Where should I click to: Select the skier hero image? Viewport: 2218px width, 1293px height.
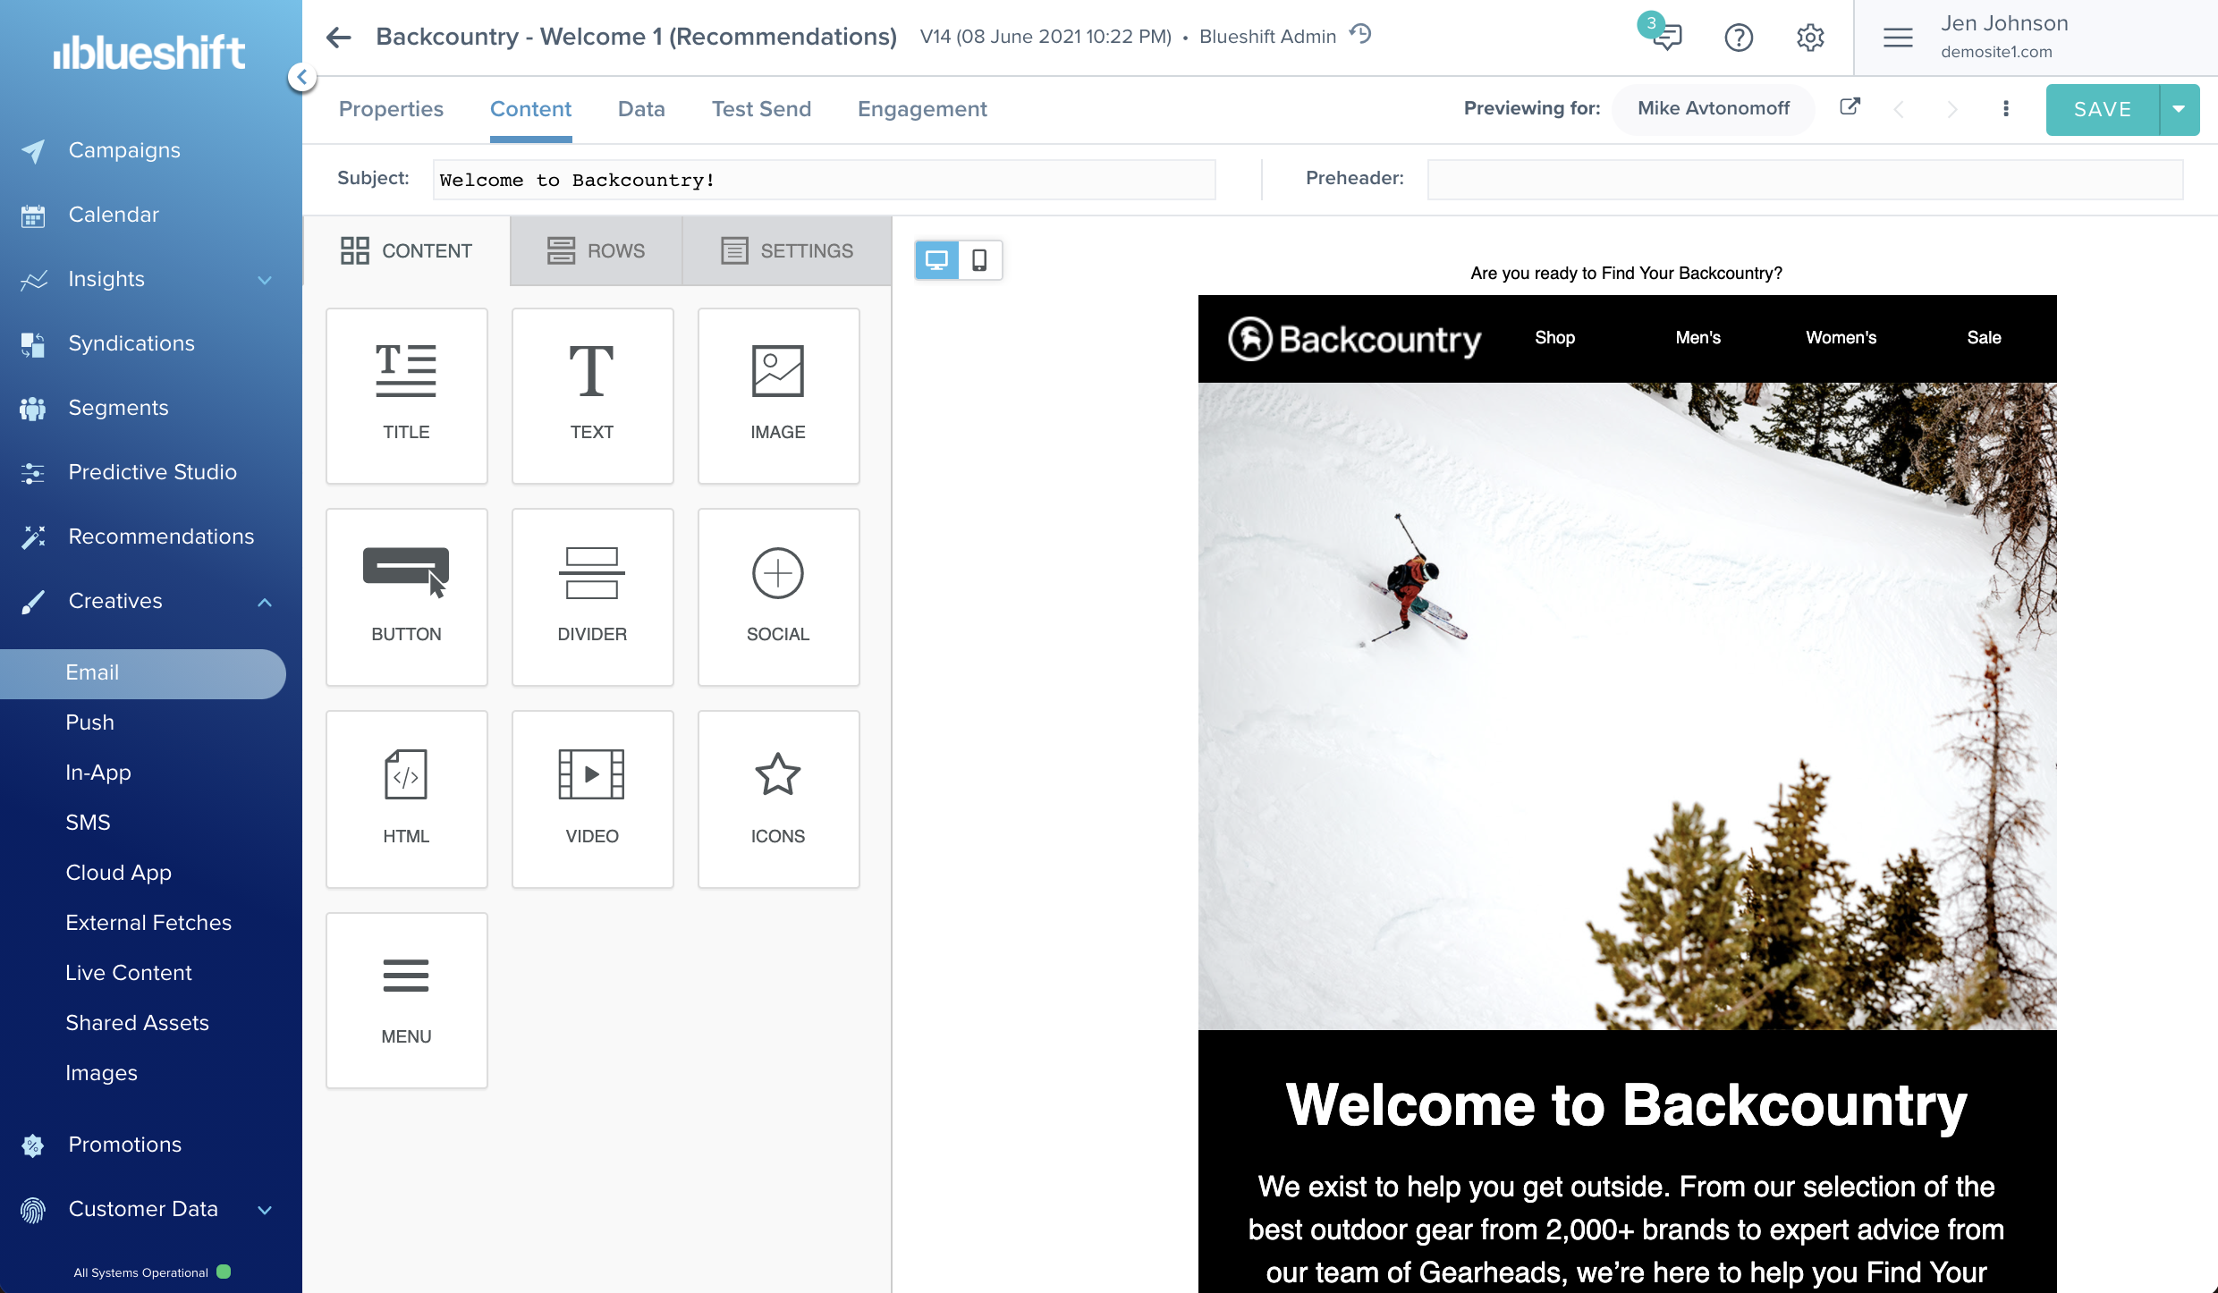coord(1627,706)
